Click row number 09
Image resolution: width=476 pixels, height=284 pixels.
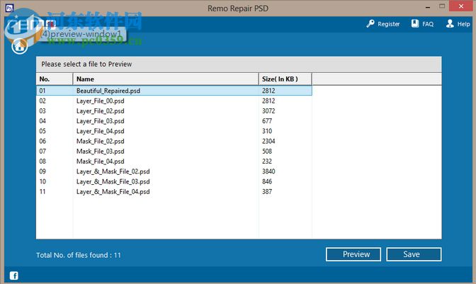coord(42,171)
